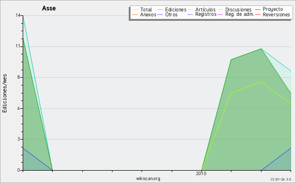Viewport: 296px width, 183px height.
Task: Click the chart title Asse
Action: pos(49,8)
